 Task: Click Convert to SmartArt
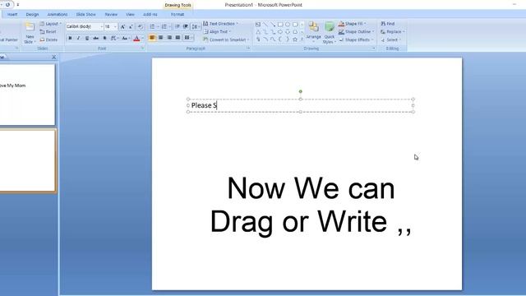(x=226, y=39)
